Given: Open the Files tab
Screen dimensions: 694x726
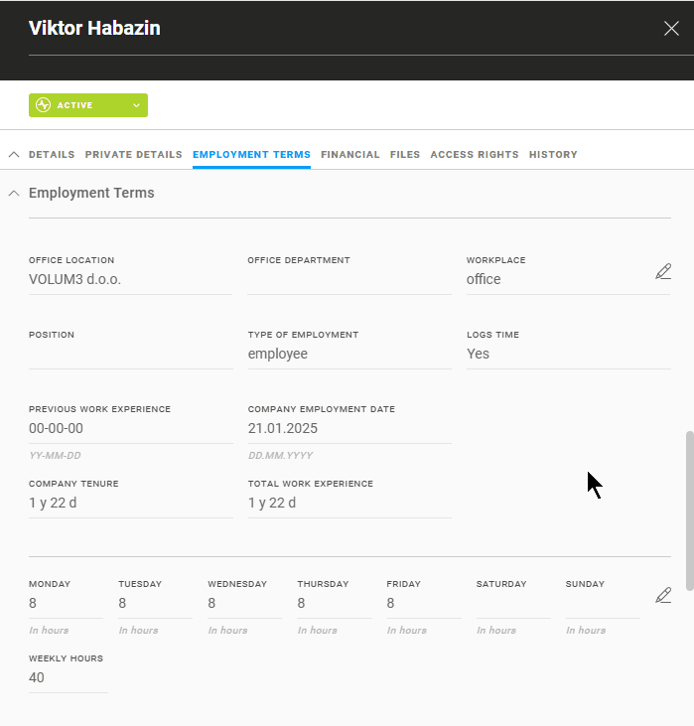Looking at the screenshot, I should (405, 155).
